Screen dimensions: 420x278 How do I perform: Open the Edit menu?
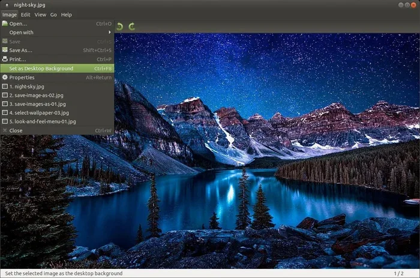coord(25,15)
